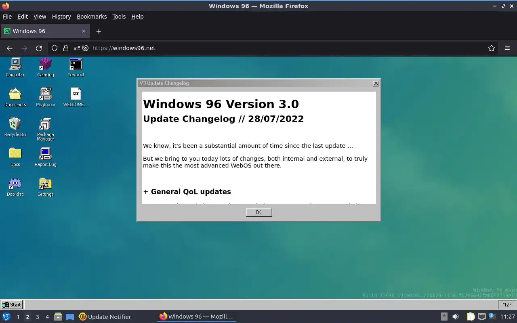517x323 pixels.
Task: Open the Firefox hamburger application menu
Action: (507, 48)
